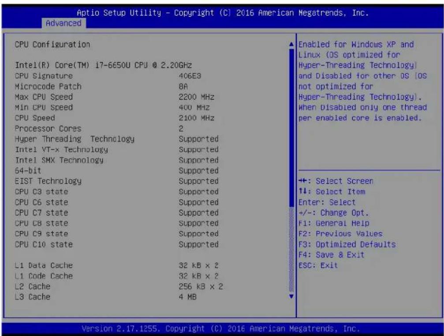Screen dimensions: 444x336
Task: Click the F2: Previous Values hint
Action: tap(340, 234)
